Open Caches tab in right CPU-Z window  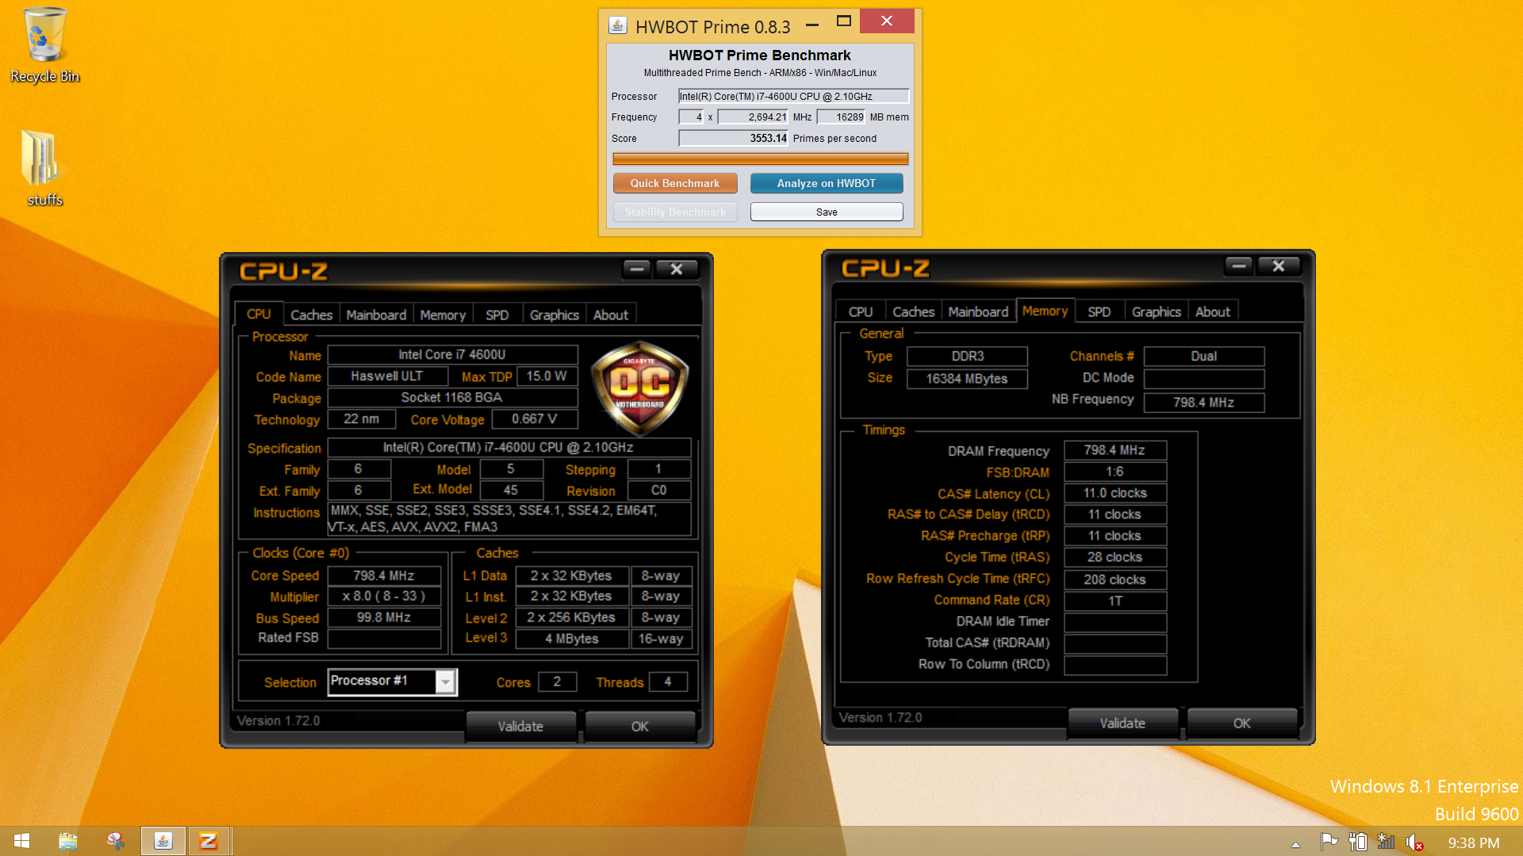914,311
